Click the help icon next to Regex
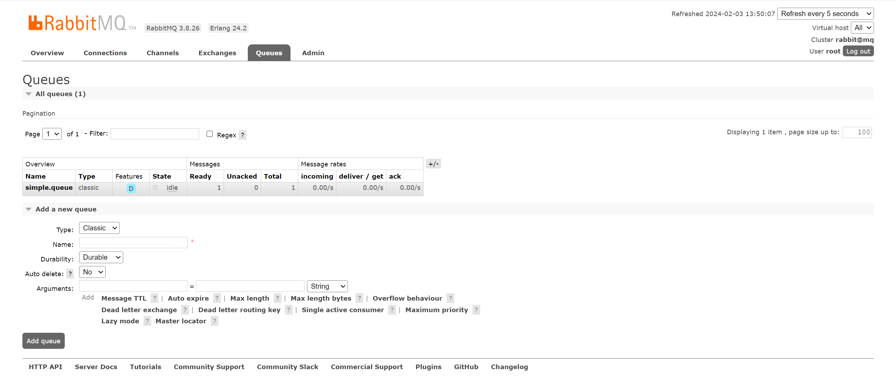Viewport: 896px width, 381px height. tap(243, 135)
